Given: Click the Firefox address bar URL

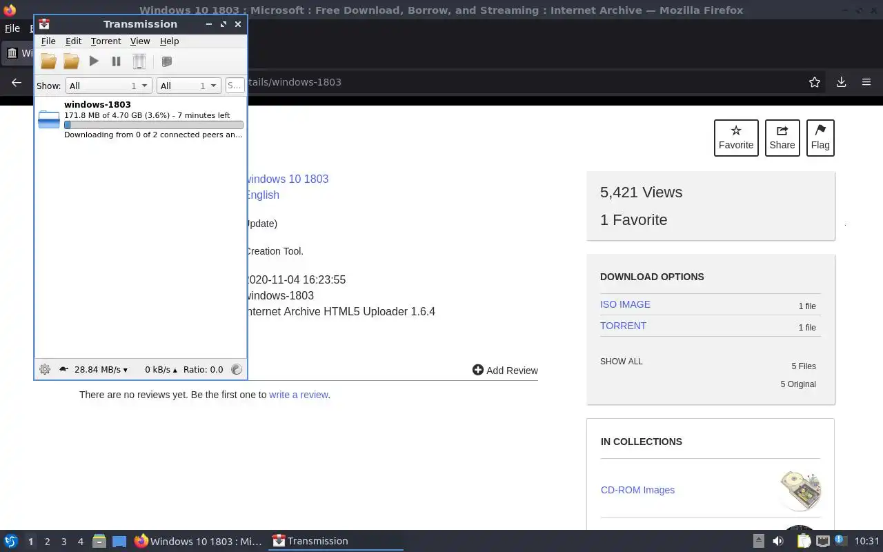Looking at the screenshot, I should (x=295, y=82).
